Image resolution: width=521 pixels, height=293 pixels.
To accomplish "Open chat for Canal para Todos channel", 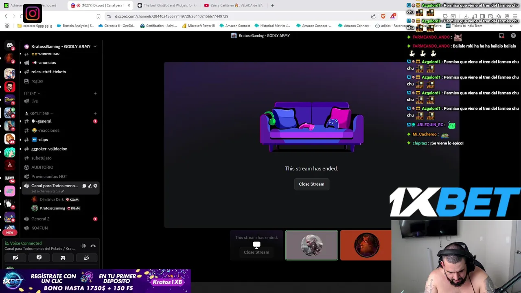I will click(x=84, y=186).
